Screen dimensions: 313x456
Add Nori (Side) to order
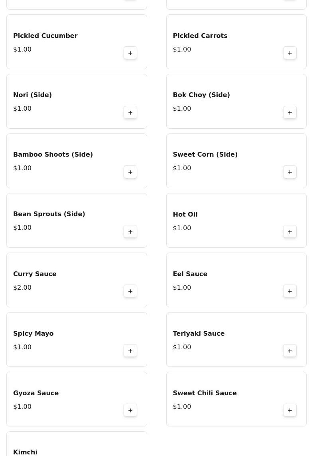point(130,113)
